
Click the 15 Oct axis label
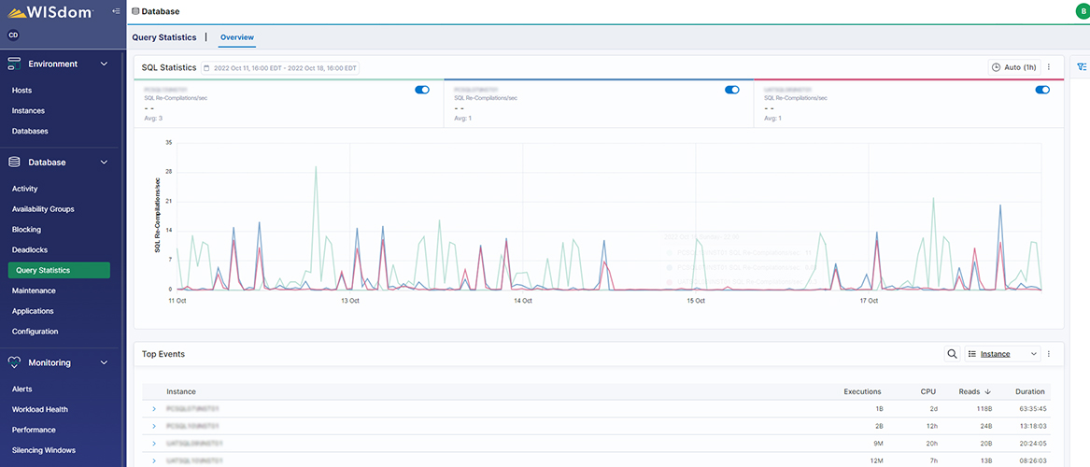coord(696,301)
